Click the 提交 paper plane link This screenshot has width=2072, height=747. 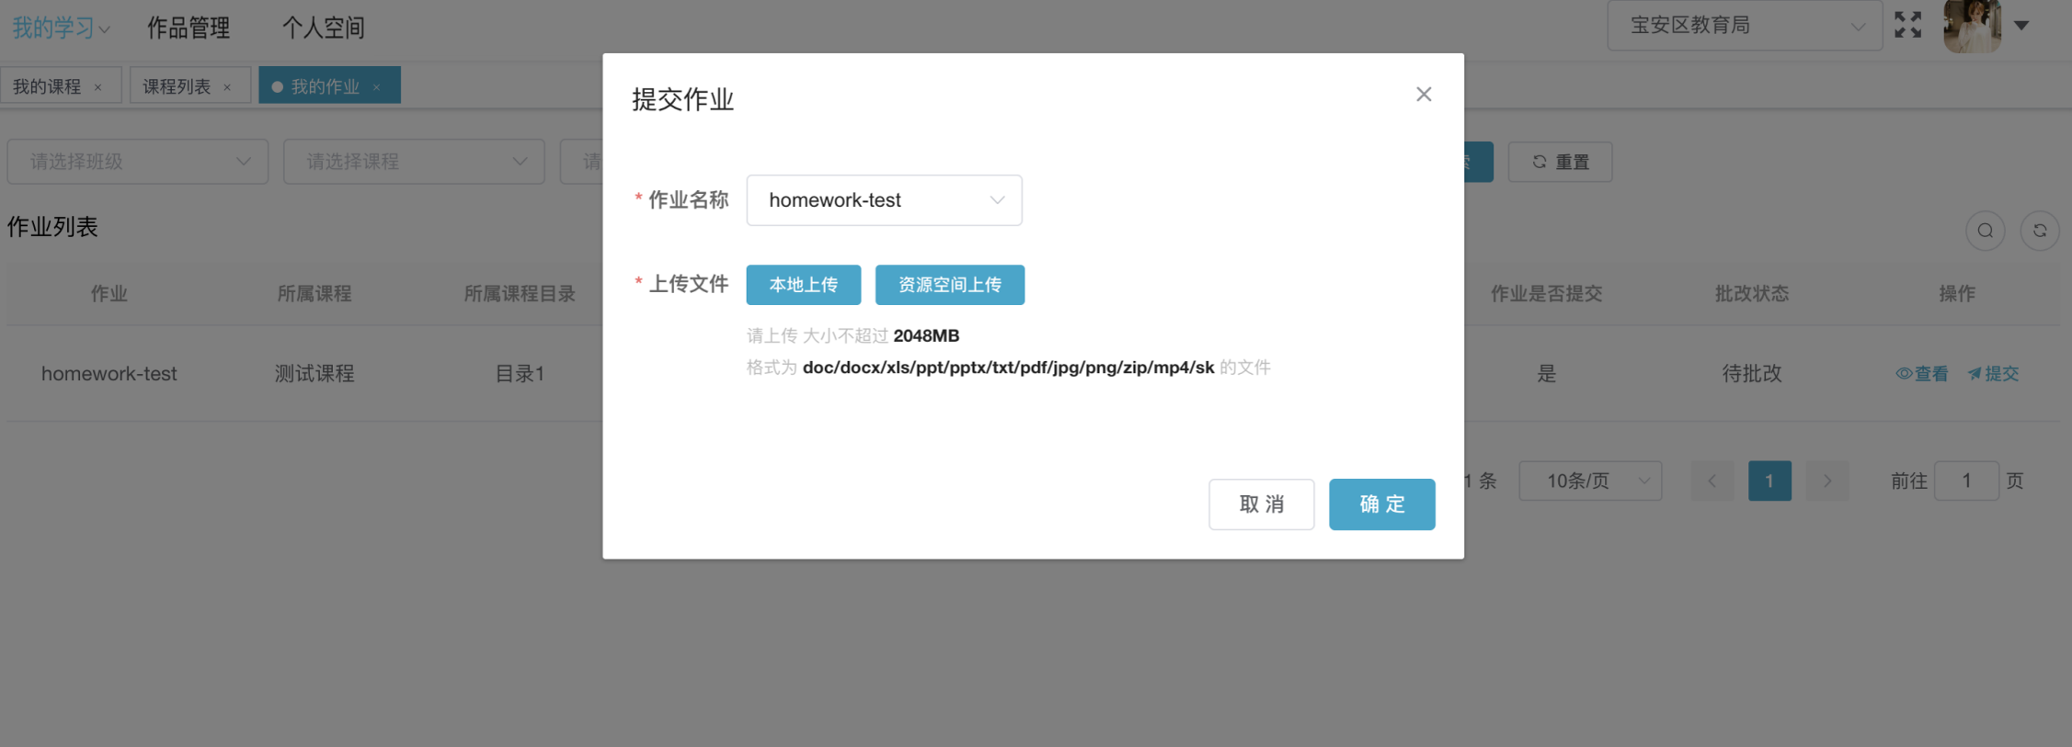[1993, 374]
